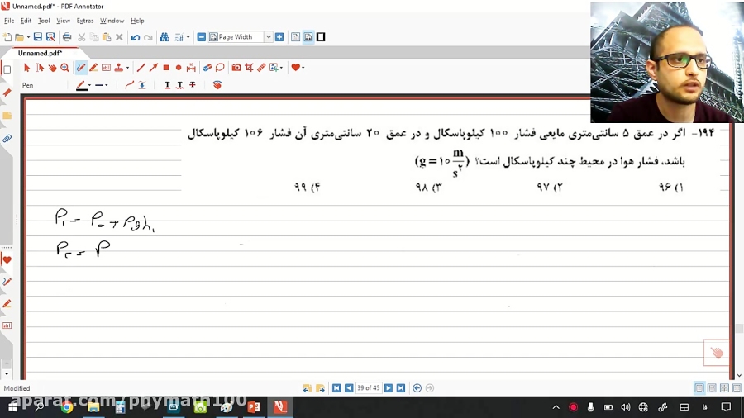Go to the previous page
Screen dimensions: 744x418
(x=349, y=388)
